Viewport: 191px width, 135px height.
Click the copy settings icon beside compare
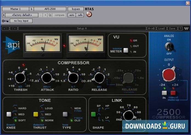click(50, 15)
